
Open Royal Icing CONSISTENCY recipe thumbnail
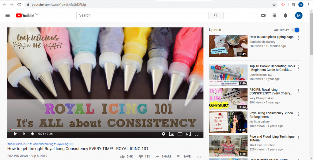228,99
